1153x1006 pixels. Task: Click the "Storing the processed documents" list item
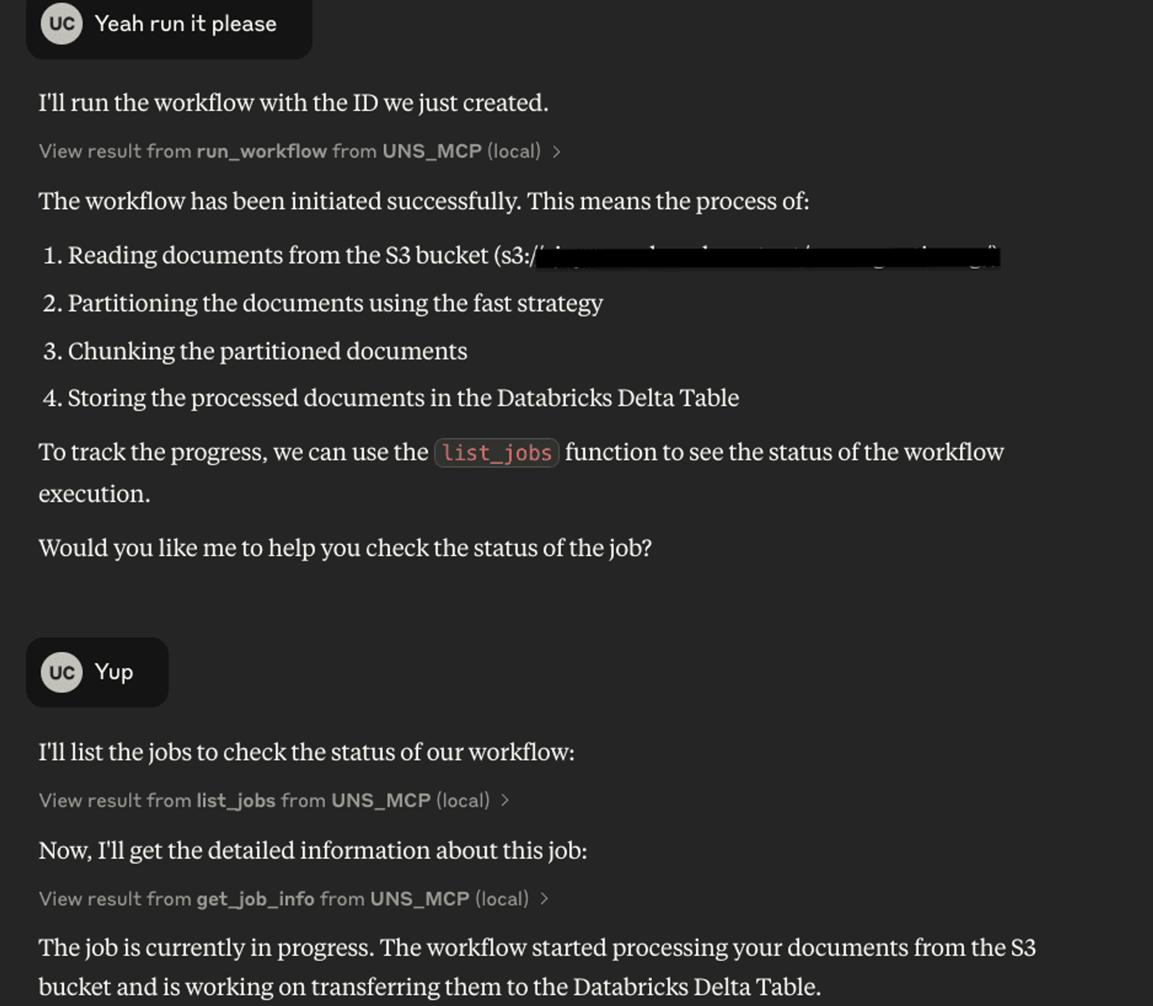tap(391, 398)
